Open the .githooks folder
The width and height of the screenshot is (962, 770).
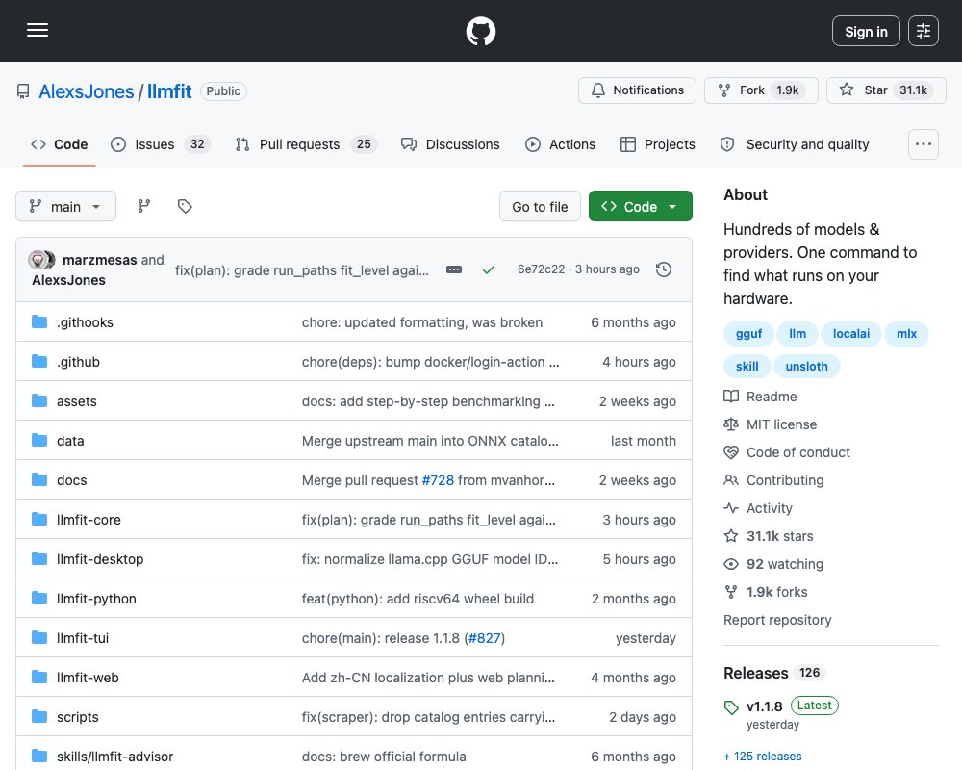[85, 322]
